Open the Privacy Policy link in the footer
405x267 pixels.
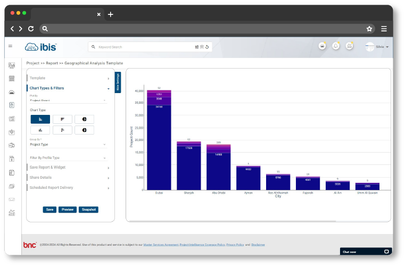point(235,245)
